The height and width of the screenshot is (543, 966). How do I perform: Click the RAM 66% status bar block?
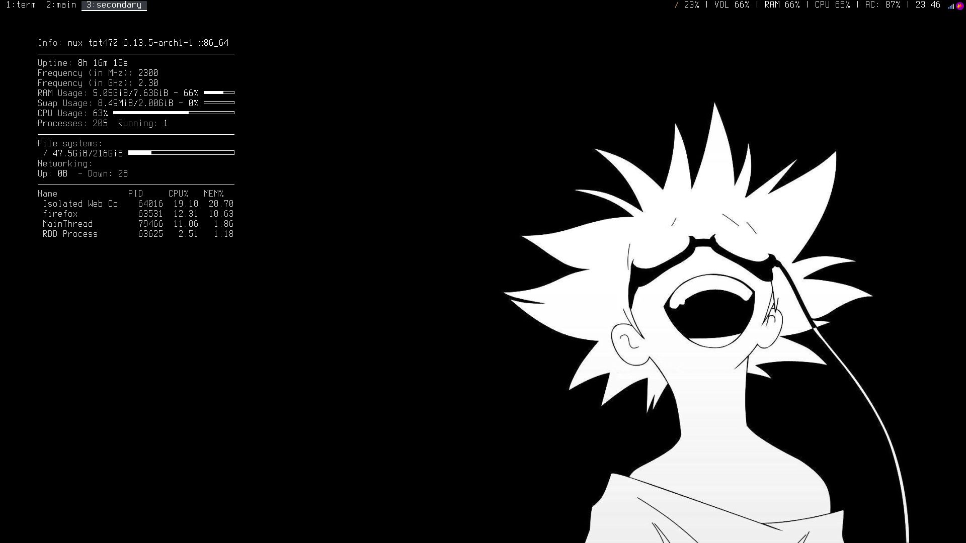(x=782, y=5)
